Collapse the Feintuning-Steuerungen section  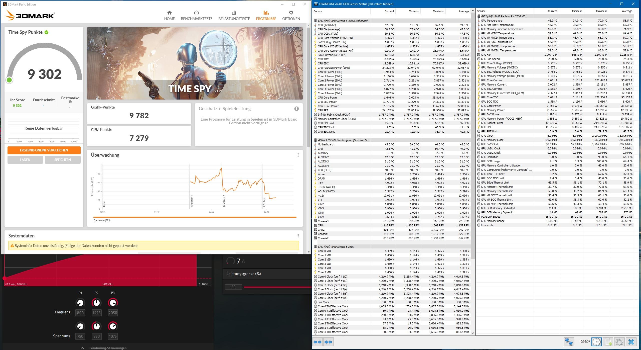click(x=82, y=348)
